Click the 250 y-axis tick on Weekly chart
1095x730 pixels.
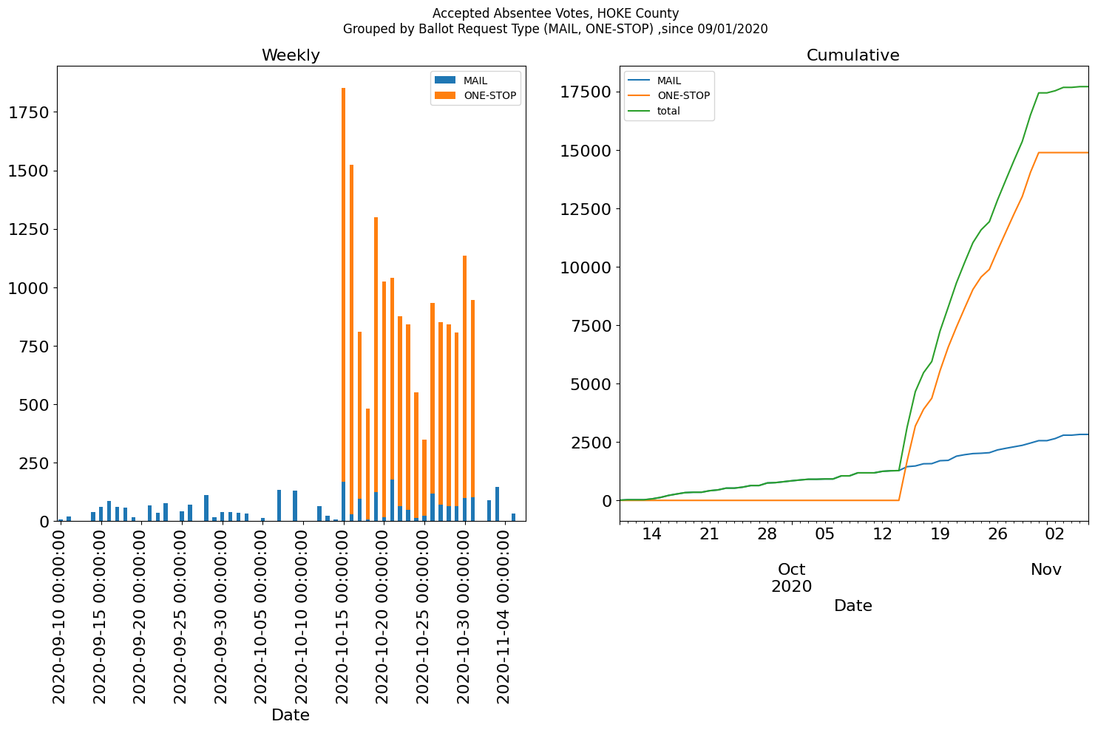tap(33, 463)
